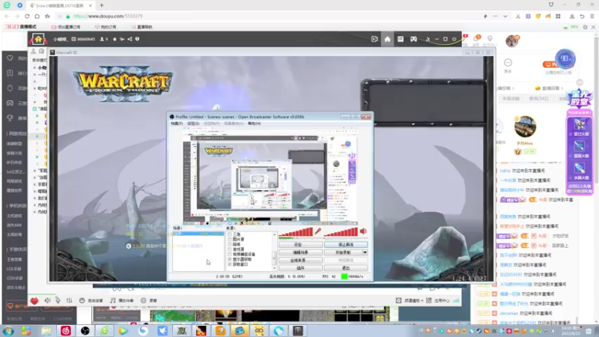This screenshot has width=599, height=337.
Task: Open settings gear on 360 live-mode bar
Action: (x=586, y=27)
